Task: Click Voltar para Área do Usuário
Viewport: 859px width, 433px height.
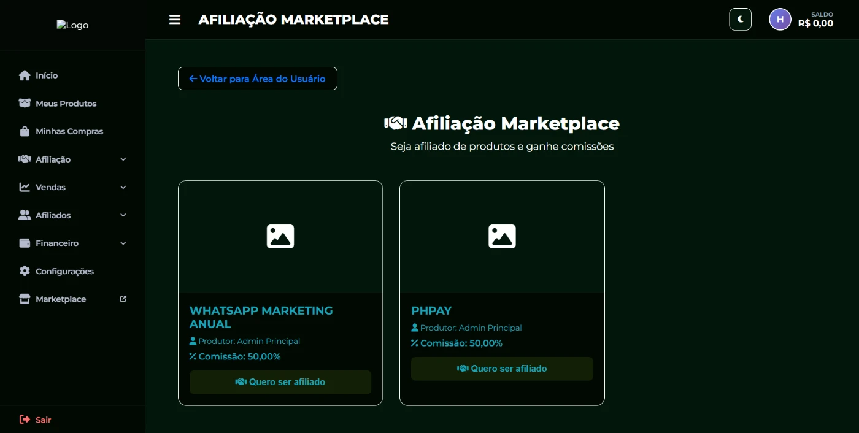Action: [258, 79]
